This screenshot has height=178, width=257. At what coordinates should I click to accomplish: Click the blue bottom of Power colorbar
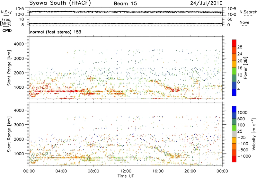click(x=234, y=92)
